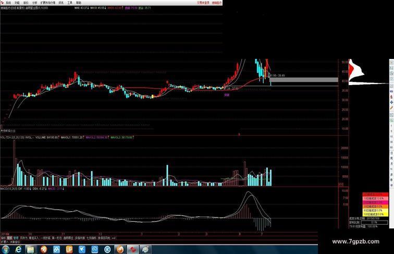Open the file explorer taskbar icon
The height and width of the screenshot is (254, 394).
coord(31,249)
